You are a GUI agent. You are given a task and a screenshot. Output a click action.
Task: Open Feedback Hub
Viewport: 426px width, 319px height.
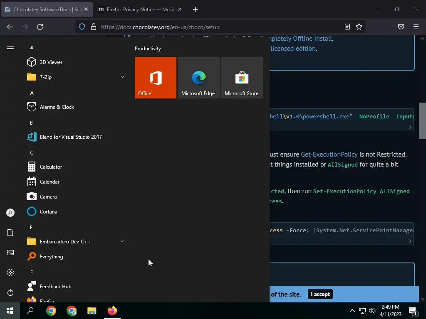click(76, 287)
